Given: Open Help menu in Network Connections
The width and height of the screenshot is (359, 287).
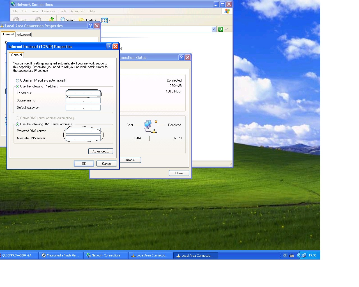Looking at the screenshot, I should pyautogui.click(x=92, y=11).
